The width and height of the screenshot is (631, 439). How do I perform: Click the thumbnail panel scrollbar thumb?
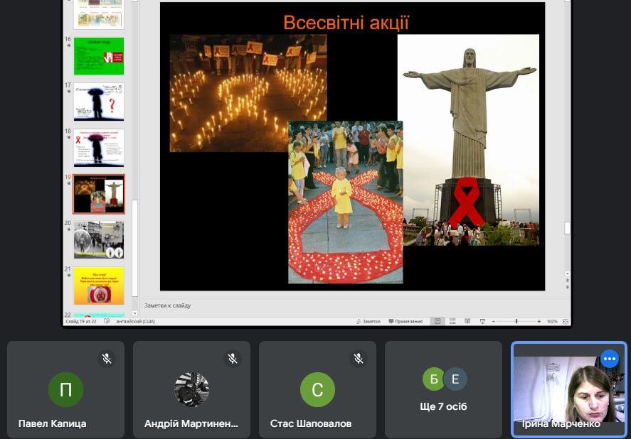[x=135, y=248]
